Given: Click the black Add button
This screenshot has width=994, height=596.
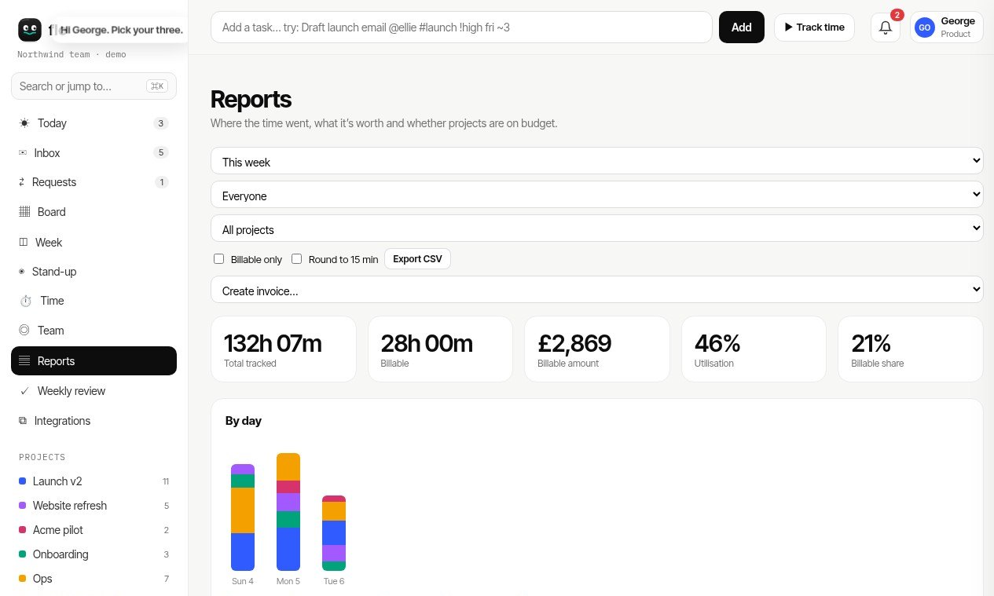Looking at the screenshot, I should pos(742,27).
